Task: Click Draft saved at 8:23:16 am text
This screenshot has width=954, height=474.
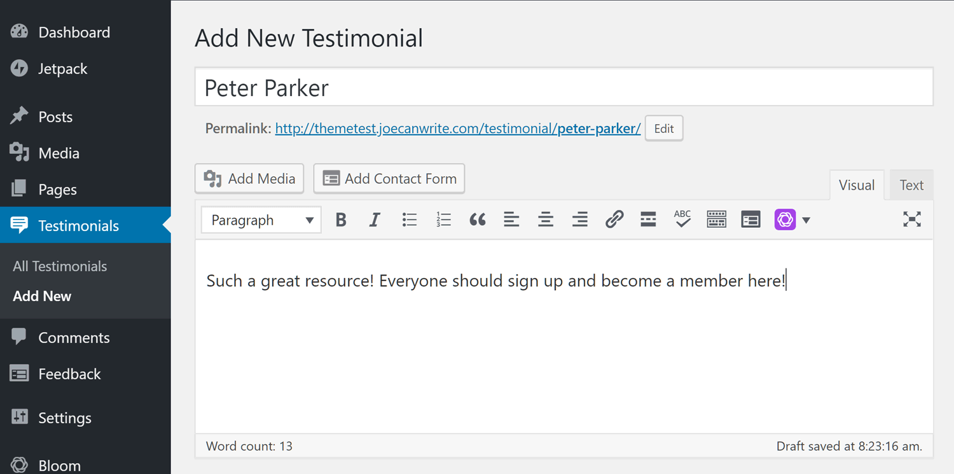Action: click(x=849, y=446)
